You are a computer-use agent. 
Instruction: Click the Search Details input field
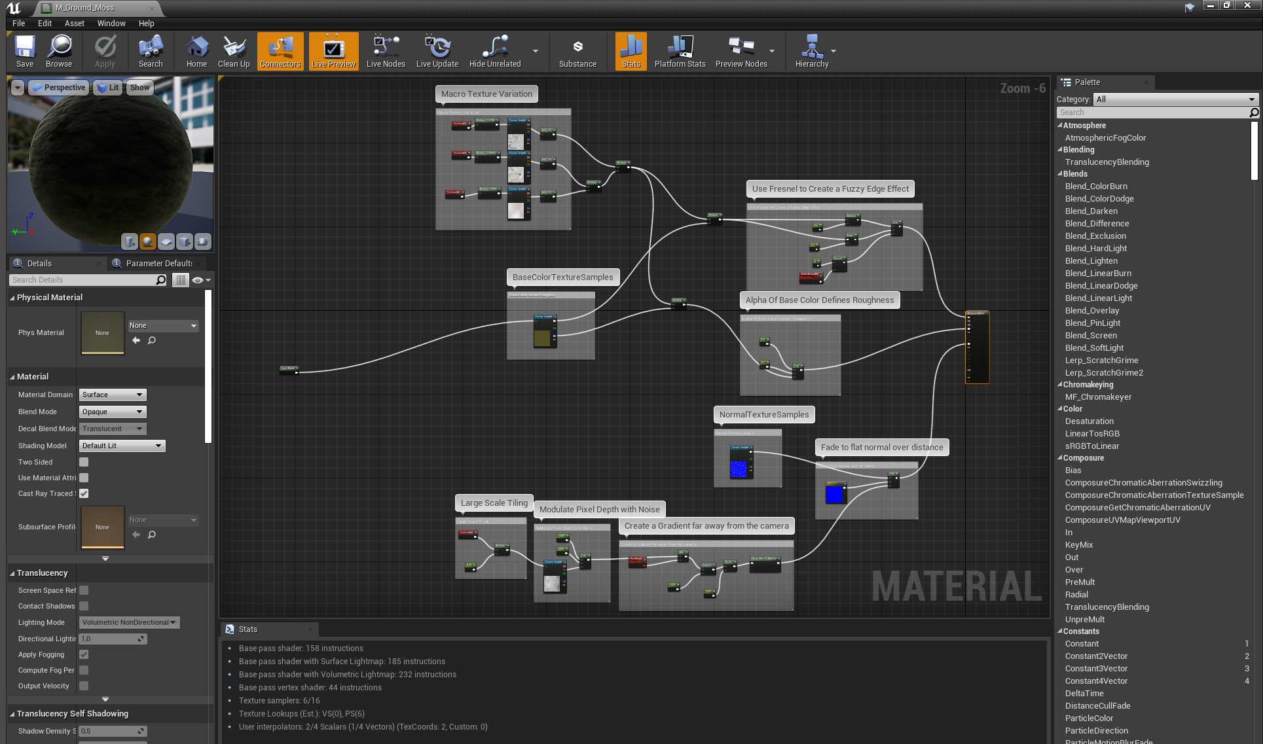(x=83, y=280)
